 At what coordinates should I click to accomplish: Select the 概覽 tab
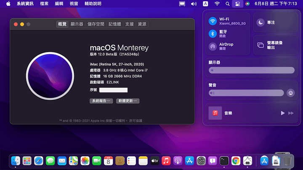click(x=62, y=24)
